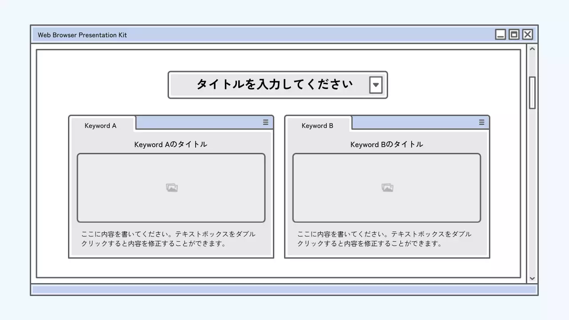Click the scrollbar down arrow

coord(532,279)
